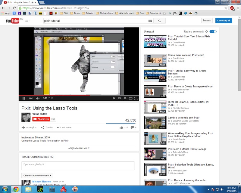Show info about Redare automată

point(206,32)
